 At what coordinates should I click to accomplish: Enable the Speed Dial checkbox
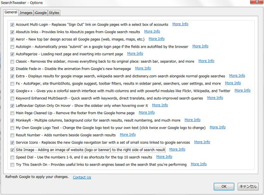coord(12,157)
